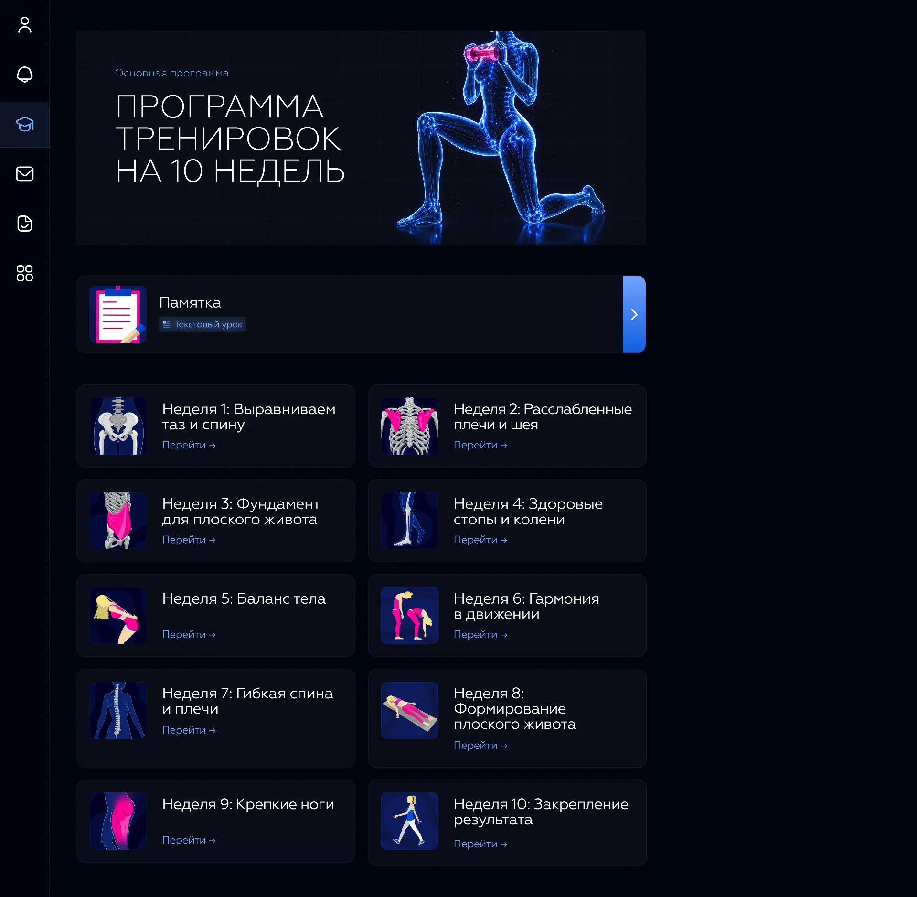Click Перейти link under Неделя 8
This screenshot has height=897, width=917.
click(480, 746)
